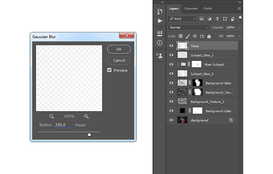
Task: Hide the Background_Tex layer
Action: [x=171, y=92]
